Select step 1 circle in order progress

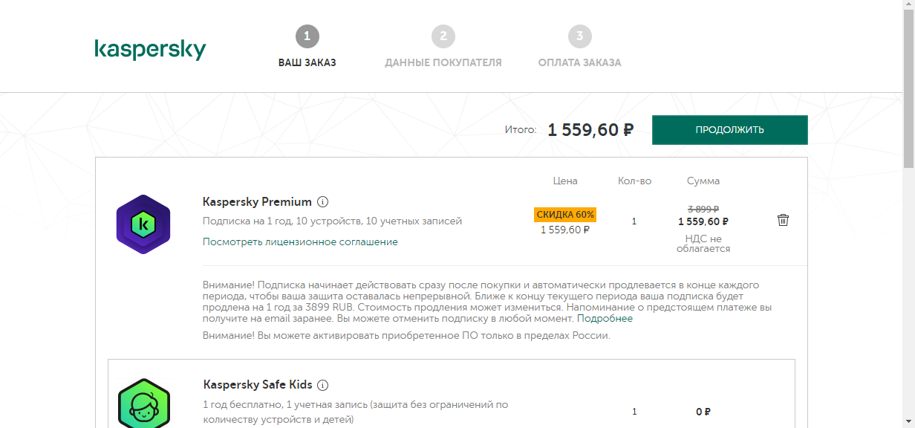307,36
